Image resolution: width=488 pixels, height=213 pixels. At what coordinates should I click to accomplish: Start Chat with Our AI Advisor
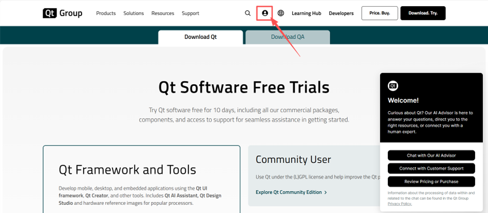pyautogui.click(x=431, y=155)
